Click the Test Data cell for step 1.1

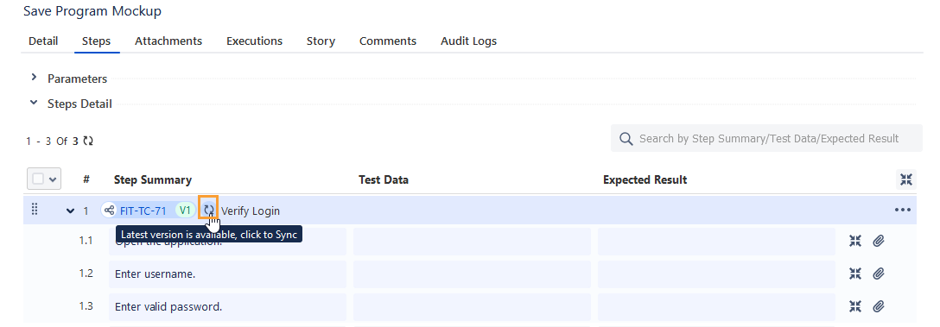pyautogui.click(x=472, y=241)
